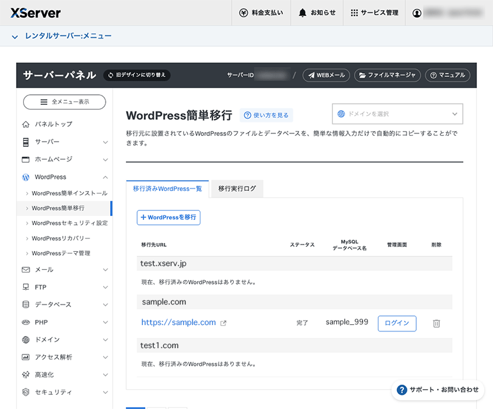
Task: Click the sample_999 database name
Action: [347, 322]
